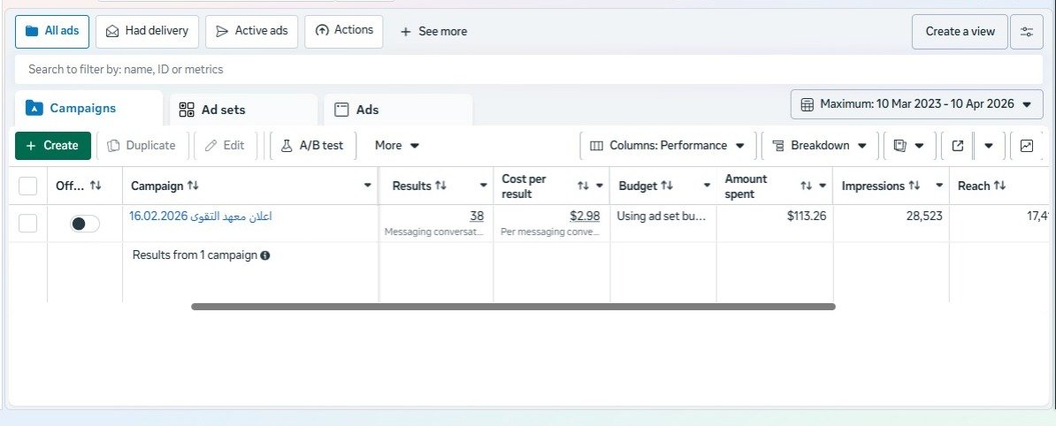Open the view filter settings icon

tap(1026, 32)
